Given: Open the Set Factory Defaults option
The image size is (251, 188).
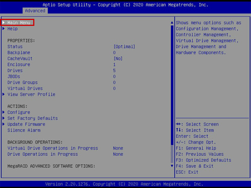Looking at the screenshot, I should point(32,118).
